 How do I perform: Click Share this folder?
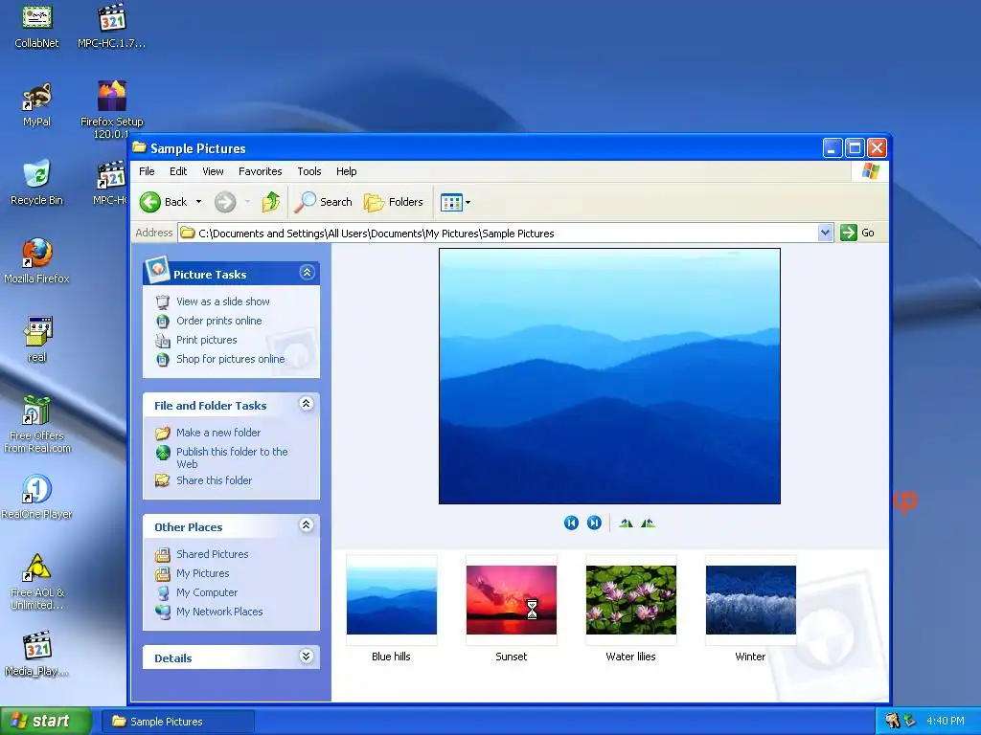tap(214, 480)
